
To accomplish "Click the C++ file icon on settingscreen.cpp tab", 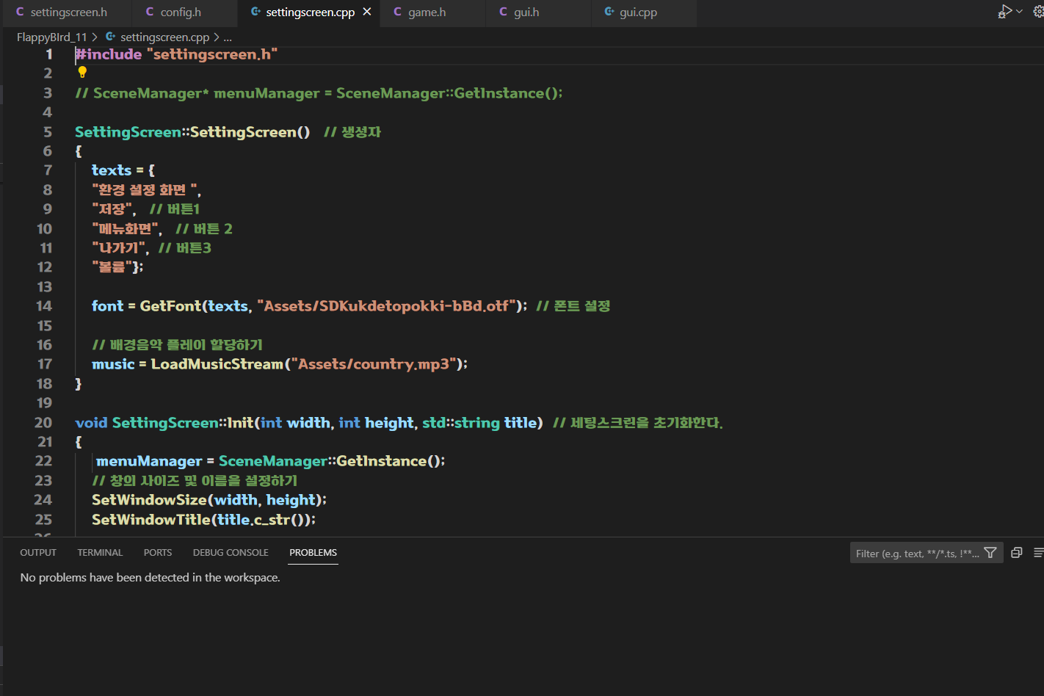I will 255,12.
